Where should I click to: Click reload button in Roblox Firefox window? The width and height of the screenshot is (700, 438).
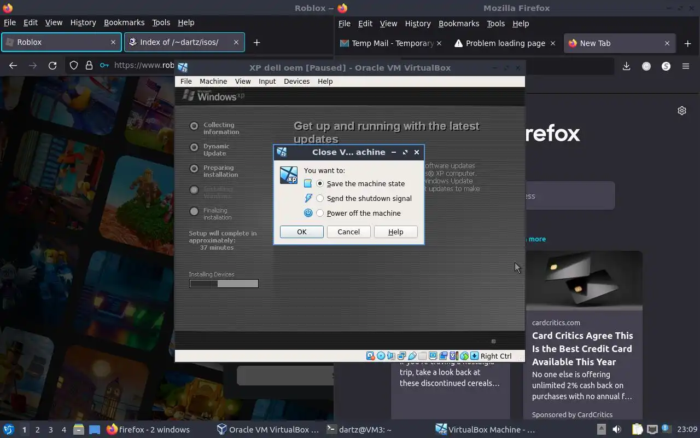click(x=52, y=65)
